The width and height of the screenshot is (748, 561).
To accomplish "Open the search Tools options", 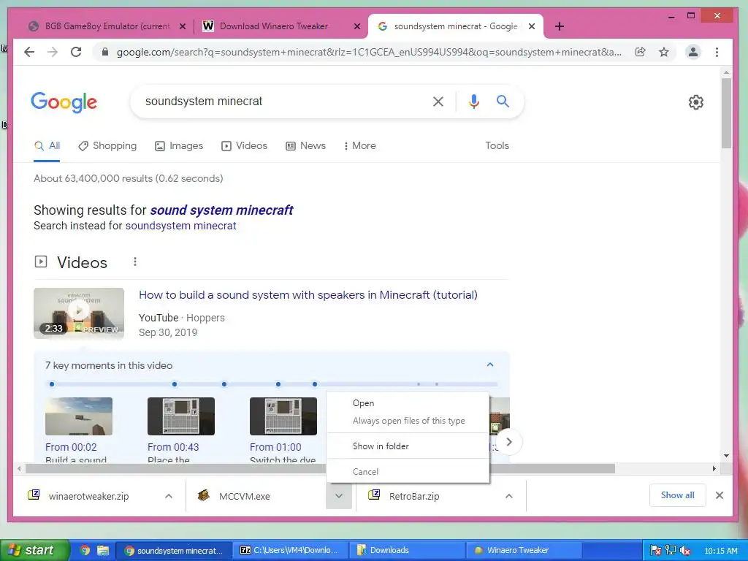I will [497, 146].
